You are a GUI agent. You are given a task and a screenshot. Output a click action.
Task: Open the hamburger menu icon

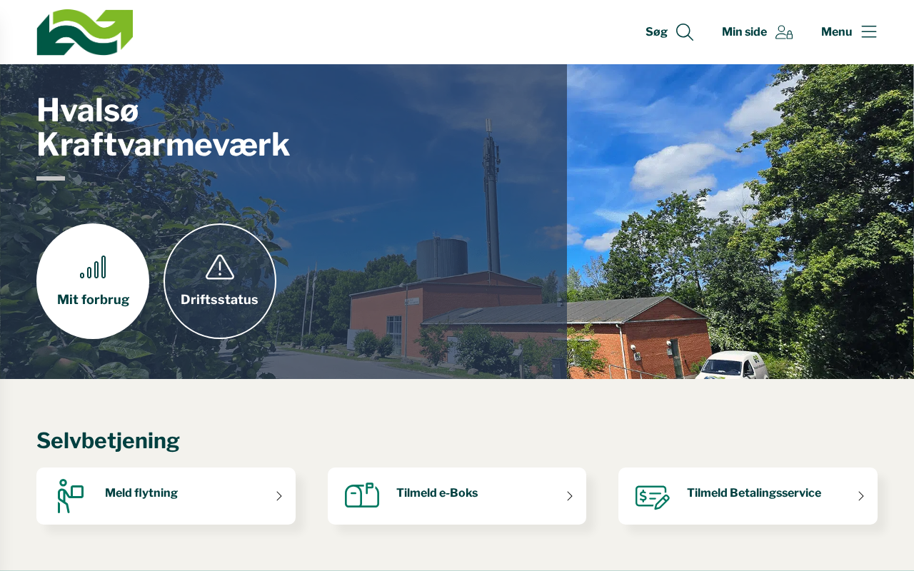[869, 31]
